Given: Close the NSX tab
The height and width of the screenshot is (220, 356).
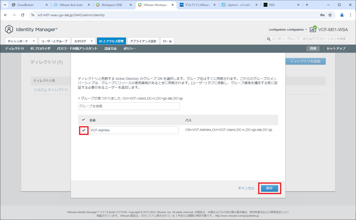Looking at the screenshot, I should click(x=298, y=5).
